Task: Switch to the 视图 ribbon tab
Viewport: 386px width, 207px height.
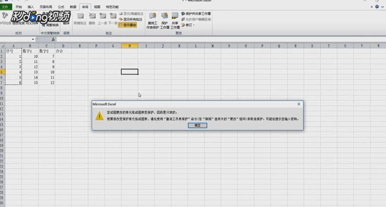Action: 97,7
